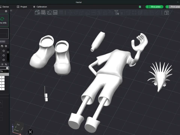
Task: Toggle the object list view icon
Action: coord(2,64)
